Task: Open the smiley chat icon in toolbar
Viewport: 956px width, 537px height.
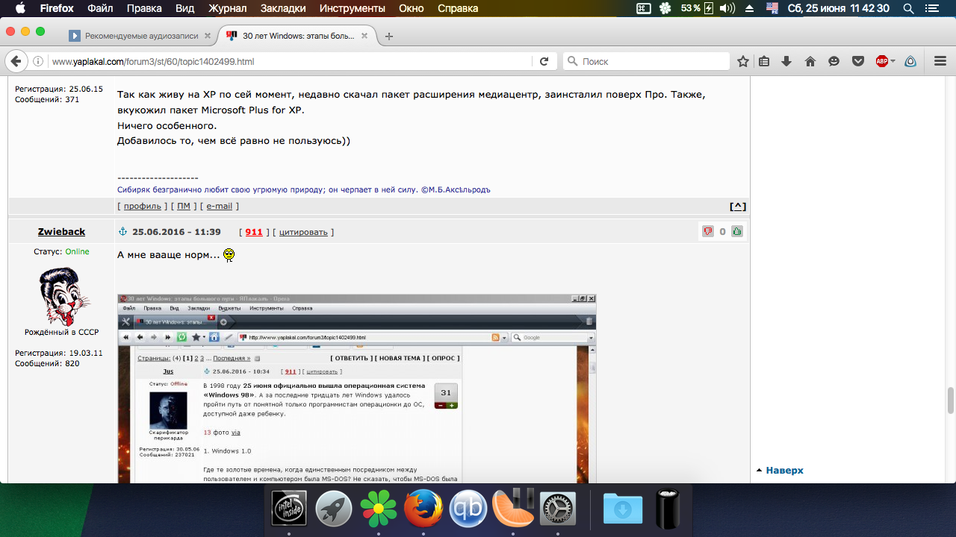Action: pyautogui.click(x=834, y=61)
